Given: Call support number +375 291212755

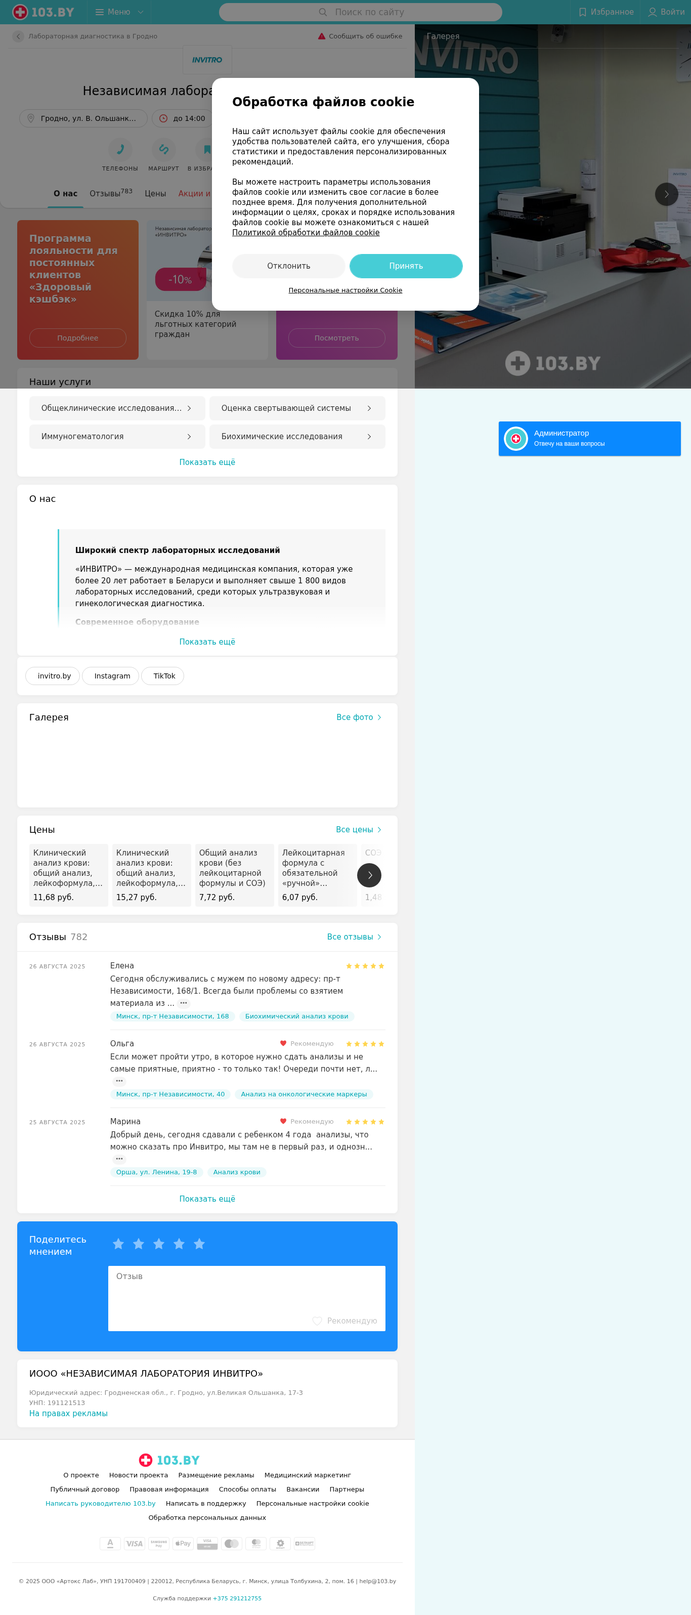Looking at the screenshot, I should click(x=237, y=1598).
